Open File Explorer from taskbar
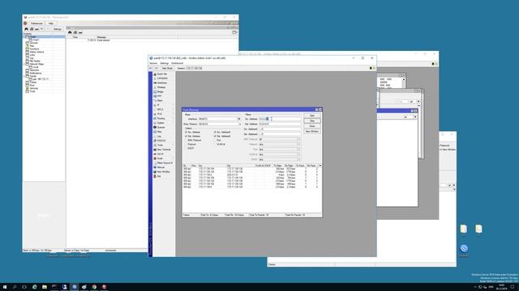The width and height of the screenshot is (519, 291). click(x=45, y=287)
